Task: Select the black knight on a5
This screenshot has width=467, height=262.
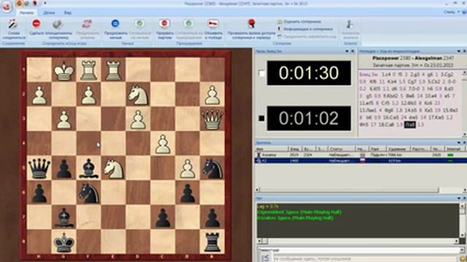Action: [x=212, y=168]
